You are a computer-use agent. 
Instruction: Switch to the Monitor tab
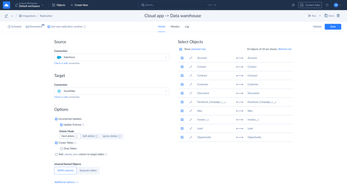pos(175,26)
